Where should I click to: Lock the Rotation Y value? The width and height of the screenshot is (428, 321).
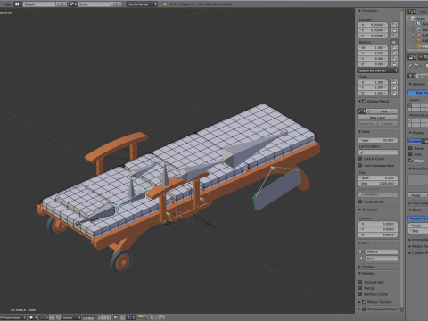(394, 59)
